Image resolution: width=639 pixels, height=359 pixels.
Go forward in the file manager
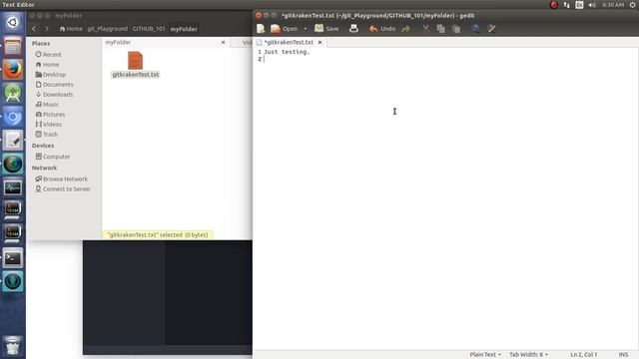click(47, 29)
